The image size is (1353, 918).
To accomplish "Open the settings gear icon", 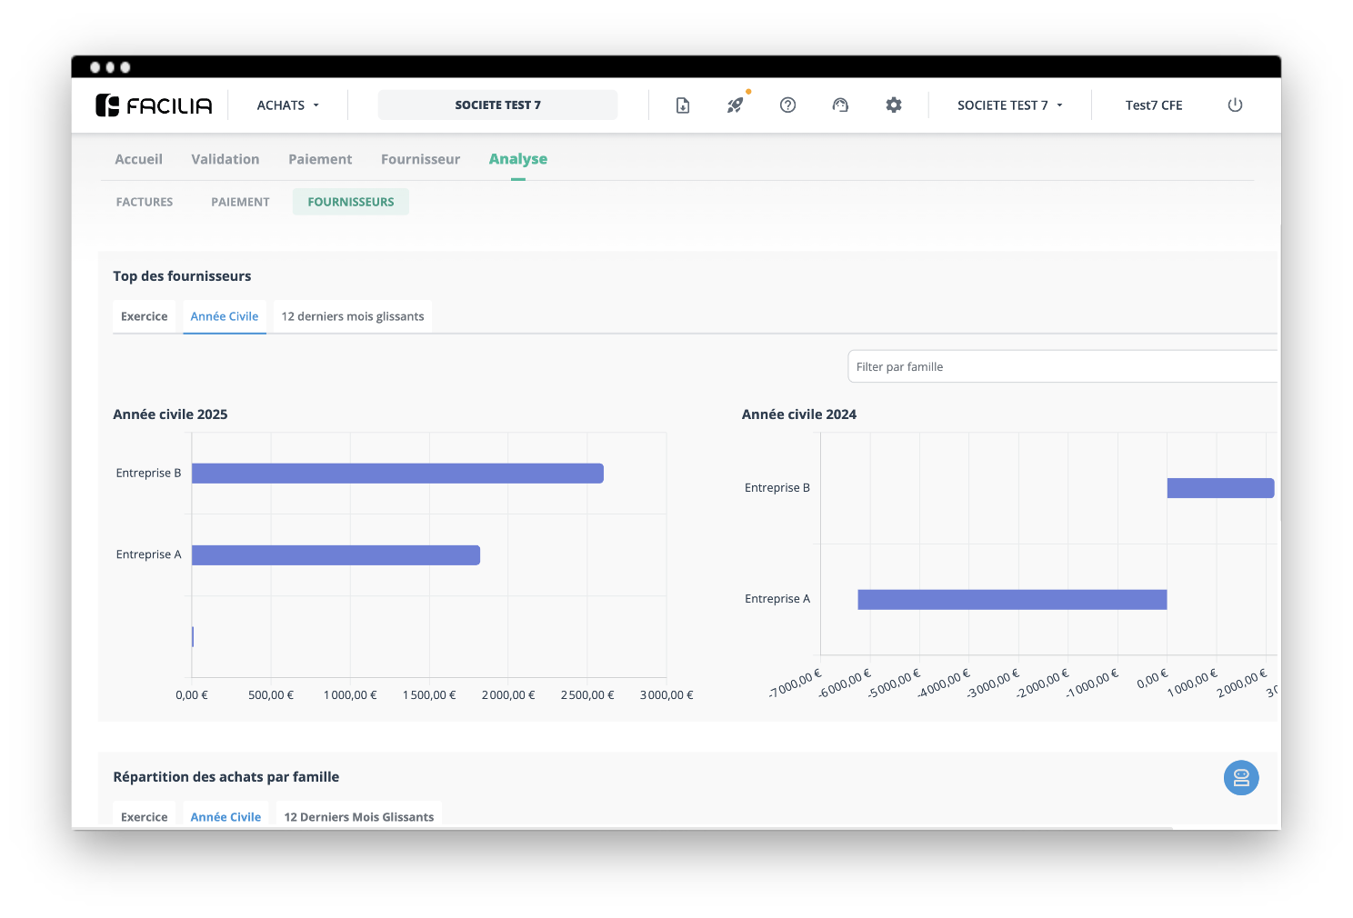I will point(894,105).
